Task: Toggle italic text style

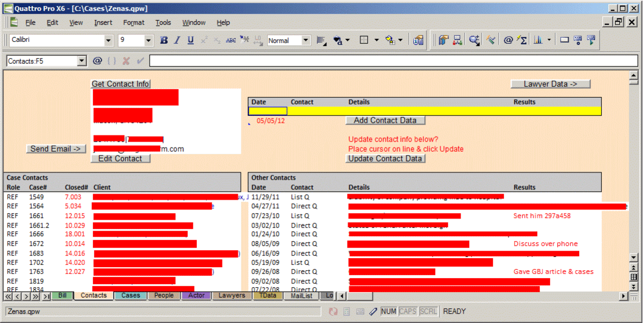Action: 177,41
